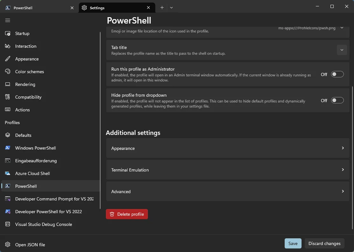Image resolution: width=354 pixels, height=252 pixels.
Task: Close the Settings tab
Action: click(x=149, y=8)
